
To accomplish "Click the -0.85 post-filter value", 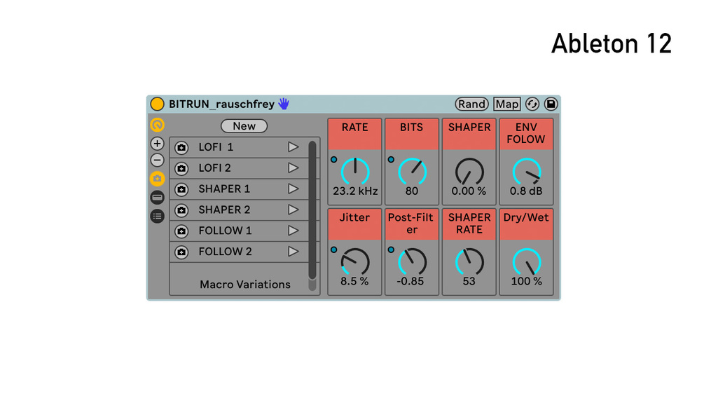I will click(410, 282).
